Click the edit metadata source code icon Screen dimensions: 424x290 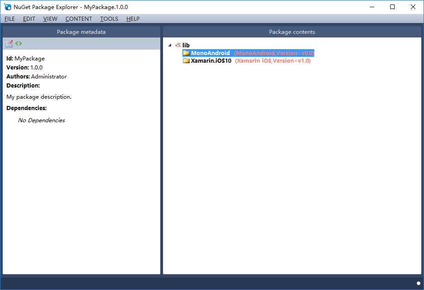pyautogui.click(x=19, y=43)
